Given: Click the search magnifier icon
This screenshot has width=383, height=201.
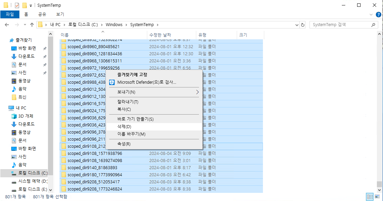Looking at the screenshot, I should click(373, 25).
